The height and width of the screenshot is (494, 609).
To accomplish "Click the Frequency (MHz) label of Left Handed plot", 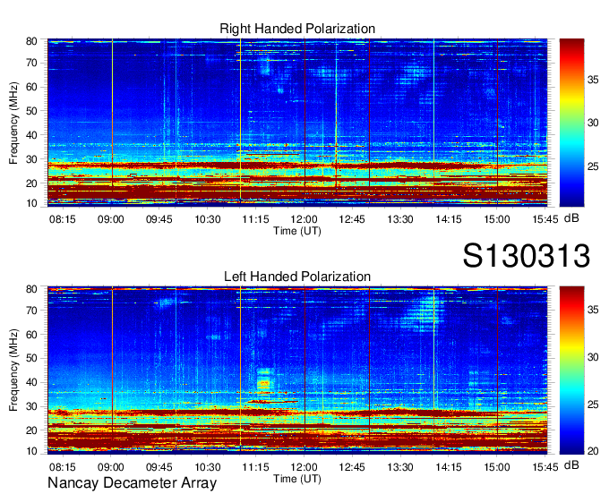I will 13,370.
